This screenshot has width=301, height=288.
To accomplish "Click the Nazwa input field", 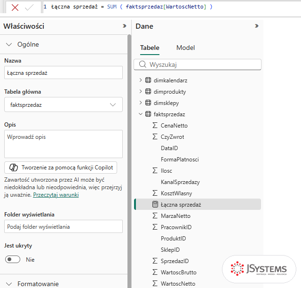I will [63, 72].
